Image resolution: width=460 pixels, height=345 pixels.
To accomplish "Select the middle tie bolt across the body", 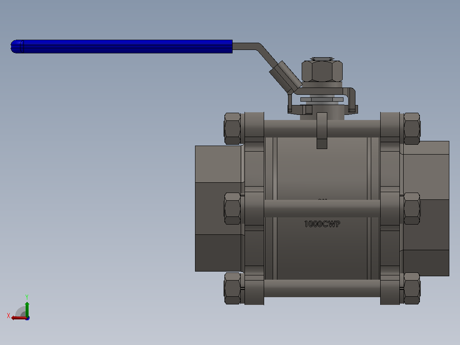I will coord(322,209).
